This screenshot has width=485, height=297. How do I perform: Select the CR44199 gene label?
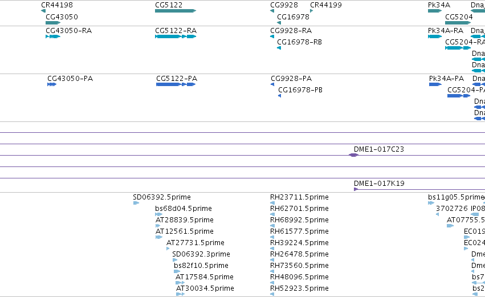(325, 5)
